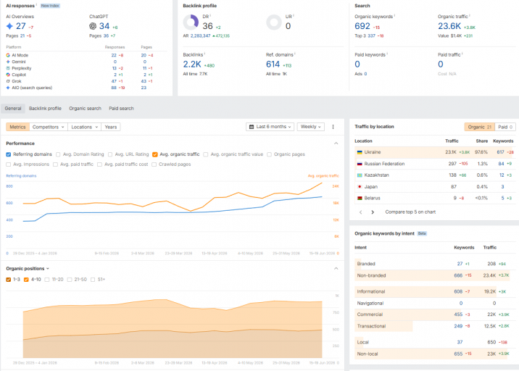This screenshot has width=519, height=371.
Task: Click the Ukraine flag icon
Action: coord(360,152)
